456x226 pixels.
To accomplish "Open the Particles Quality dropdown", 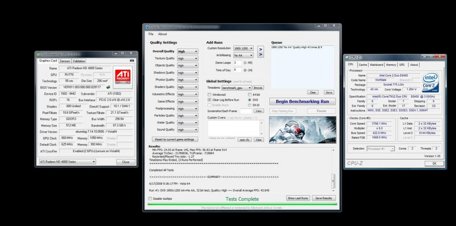I will coord(187,116).
